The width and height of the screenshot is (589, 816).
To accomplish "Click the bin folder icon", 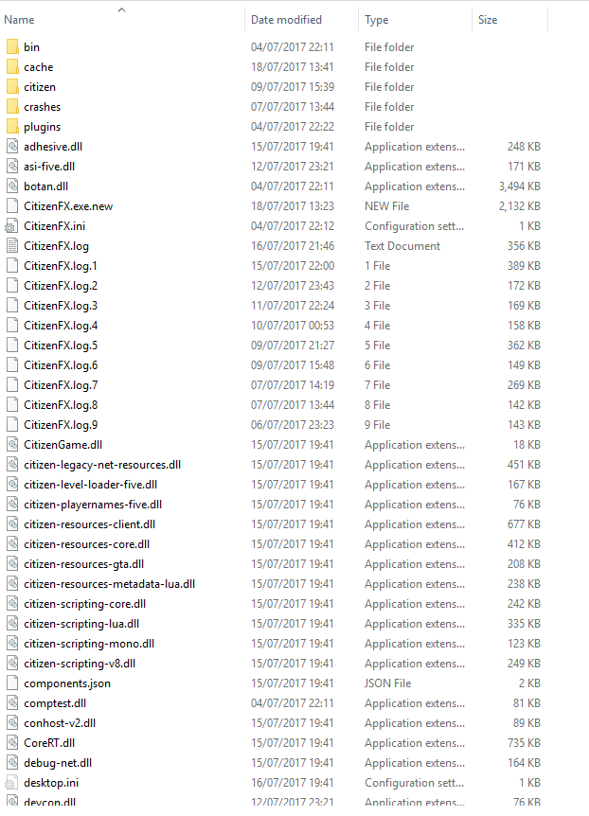I will click(12, 46).
